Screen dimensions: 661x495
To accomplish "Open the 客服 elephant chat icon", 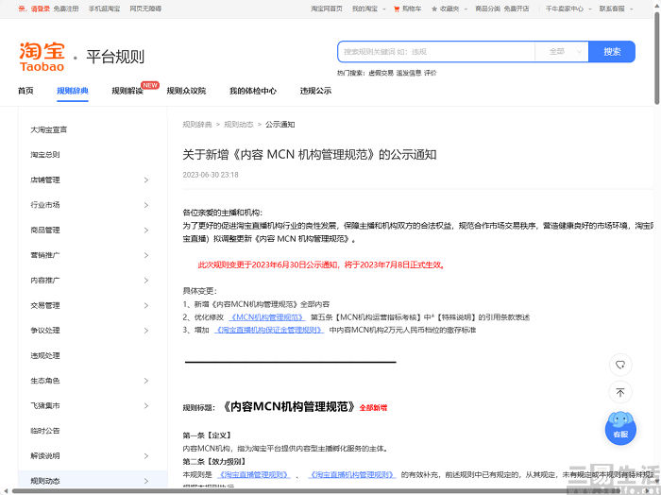I will tap(619, 424).
